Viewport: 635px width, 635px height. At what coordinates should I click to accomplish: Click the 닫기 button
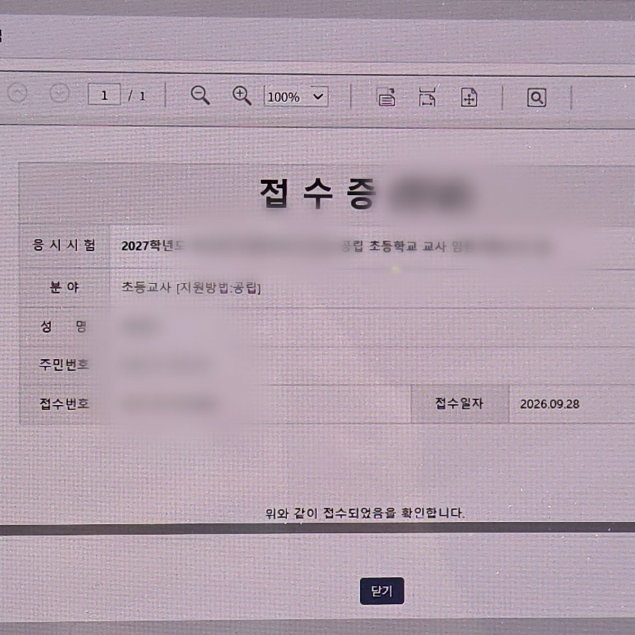click(382, 591)
